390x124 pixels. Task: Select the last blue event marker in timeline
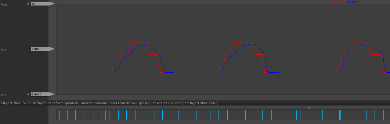coord(384,115)
